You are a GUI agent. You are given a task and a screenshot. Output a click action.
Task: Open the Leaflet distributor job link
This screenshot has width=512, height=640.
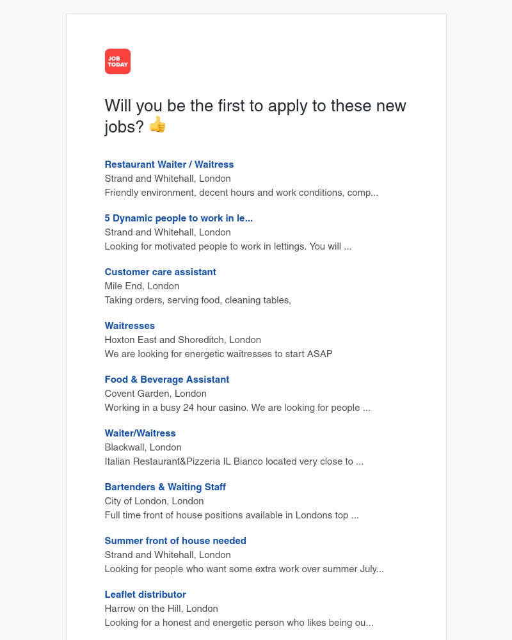click(145, 595)
